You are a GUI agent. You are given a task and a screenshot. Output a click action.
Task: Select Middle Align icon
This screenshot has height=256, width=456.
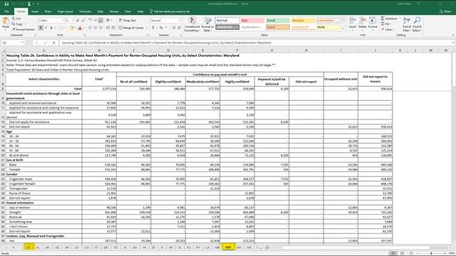pos(95,21)
